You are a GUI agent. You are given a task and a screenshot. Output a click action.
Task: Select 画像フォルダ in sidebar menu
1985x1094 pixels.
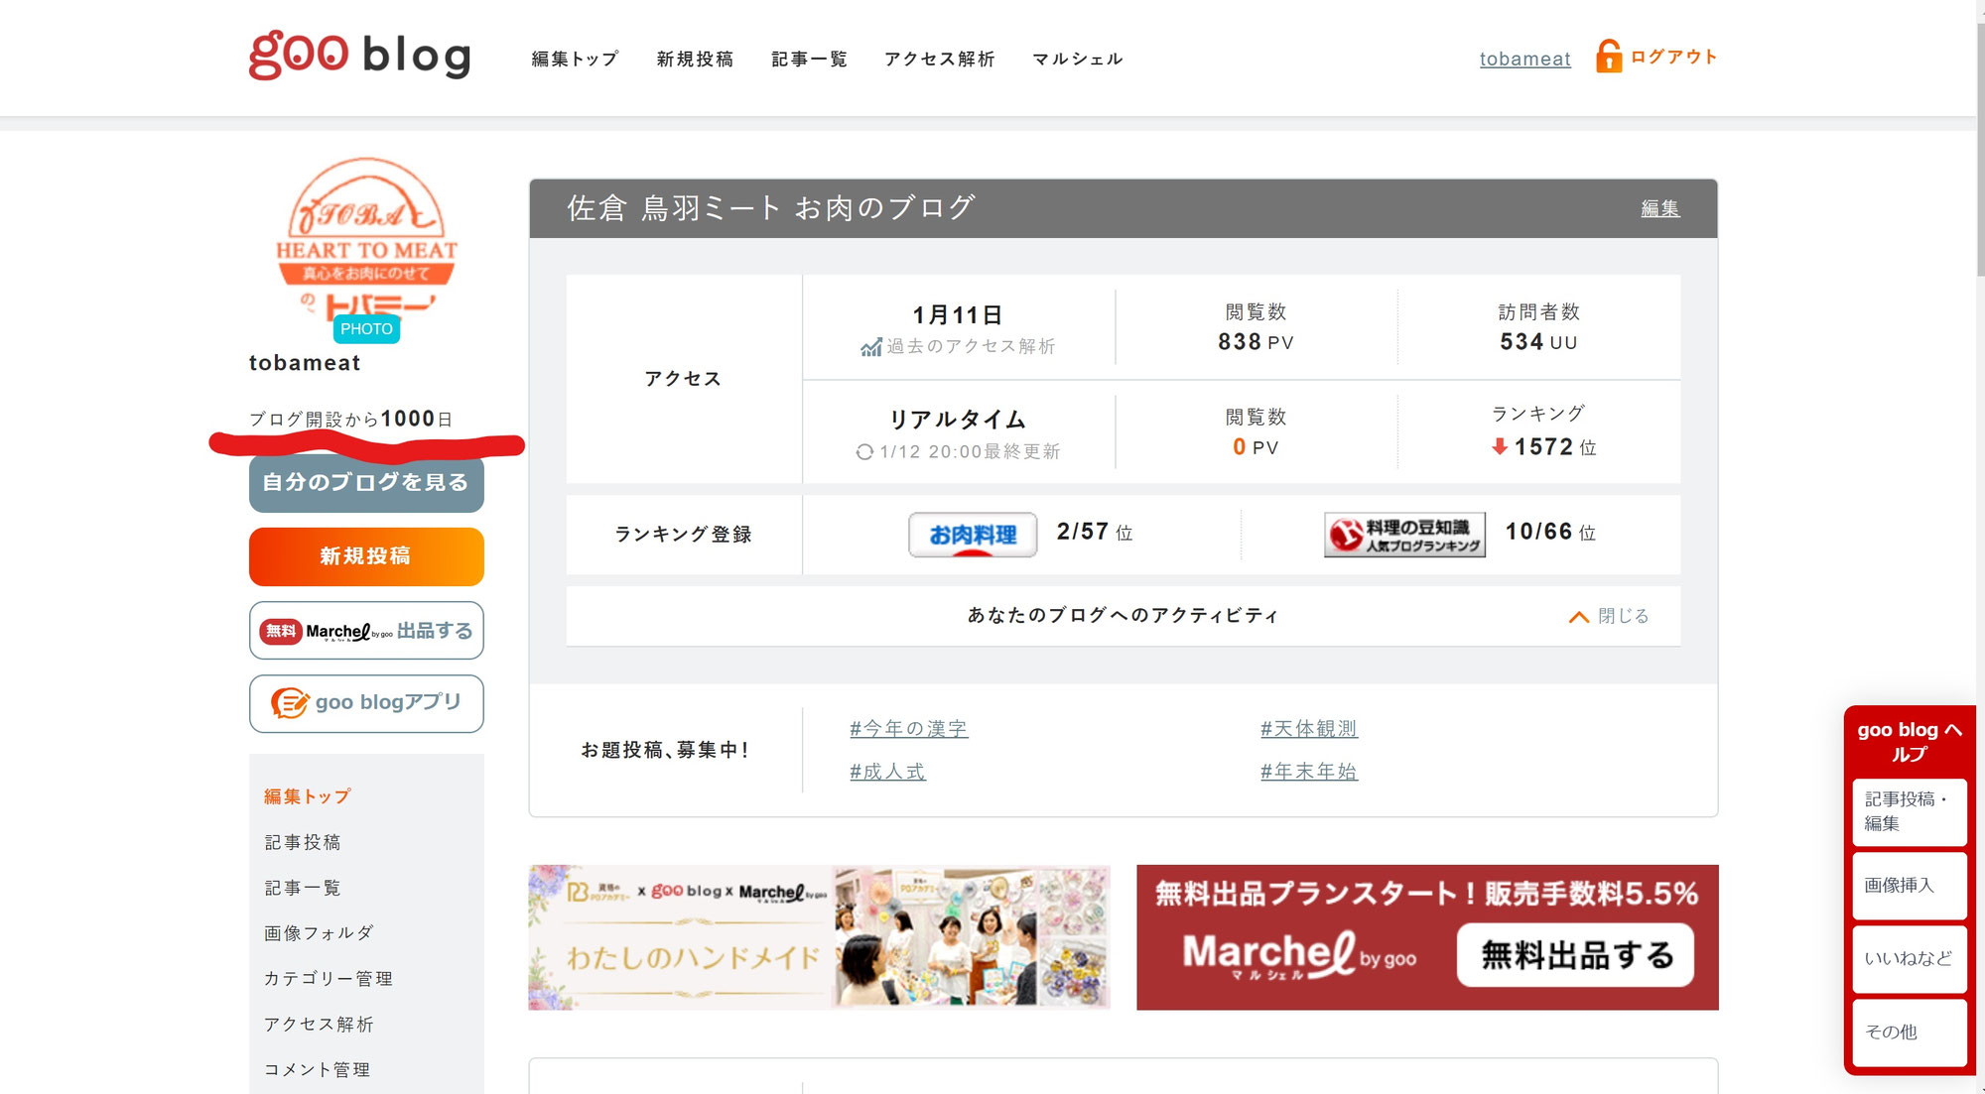click(x=319, y=933)
